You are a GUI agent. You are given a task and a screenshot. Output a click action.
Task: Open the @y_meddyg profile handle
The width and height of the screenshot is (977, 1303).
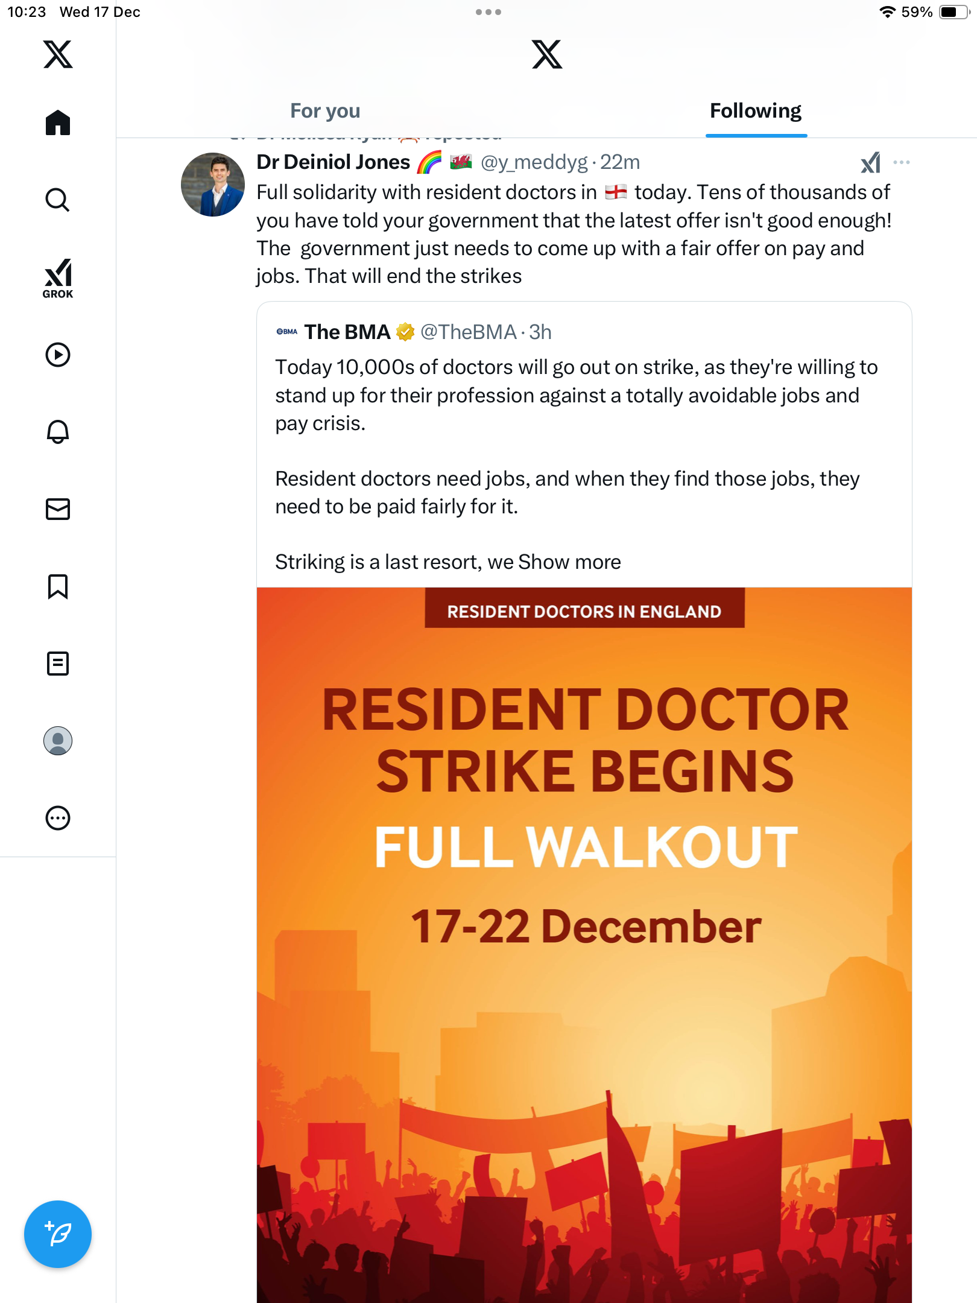tap(534, 162)
